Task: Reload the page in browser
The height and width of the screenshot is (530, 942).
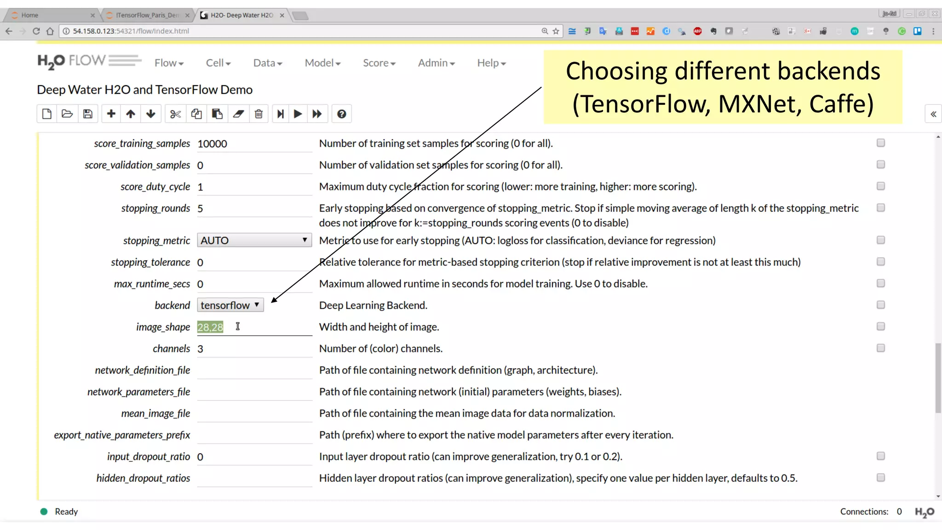Action: [x=36, y=31]
